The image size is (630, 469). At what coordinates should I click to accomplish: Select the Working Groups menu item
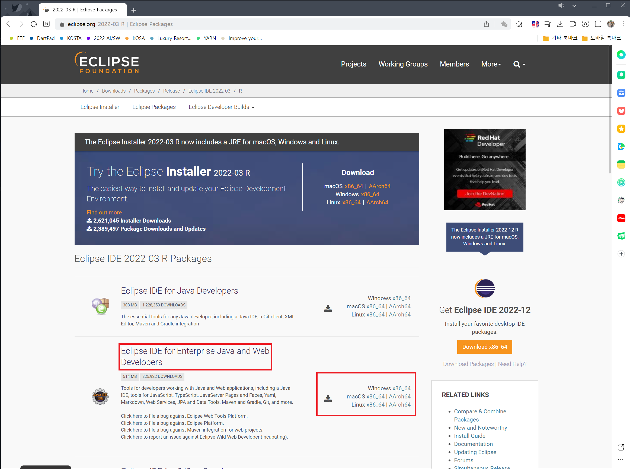403,64
